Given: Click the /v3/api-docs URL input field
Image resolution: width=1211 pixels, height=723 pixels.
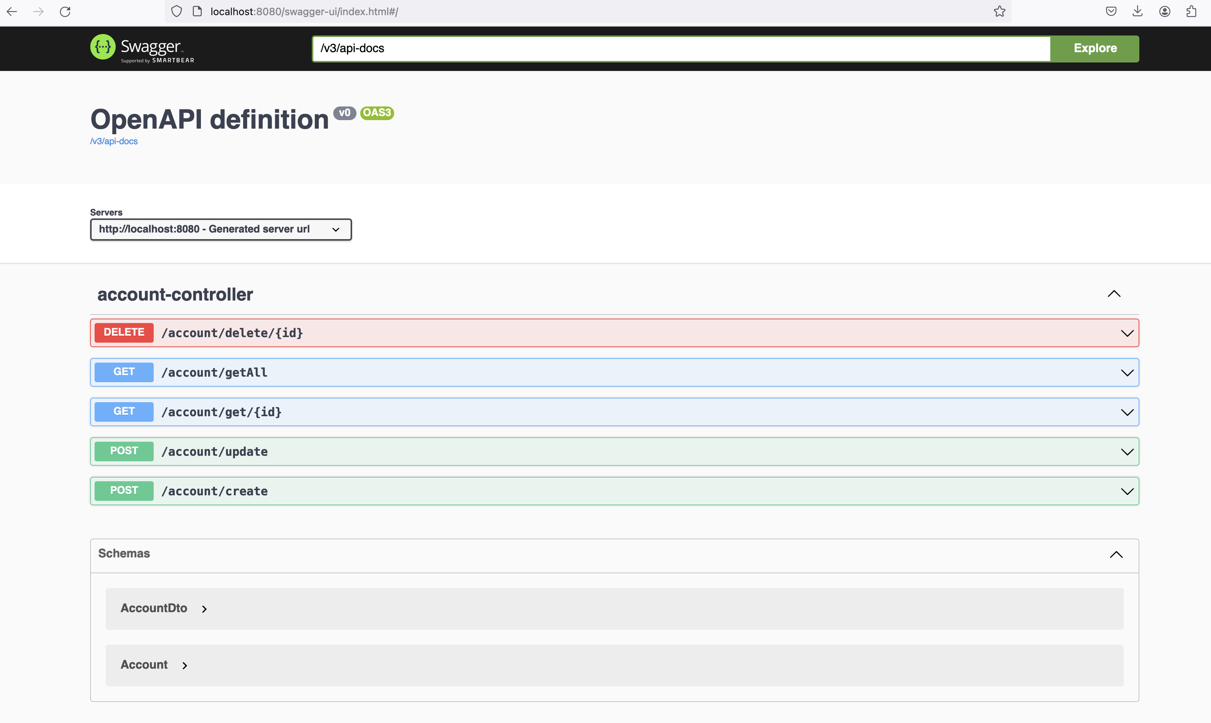Looking at the screenshot, I should [x=681, y=48].
